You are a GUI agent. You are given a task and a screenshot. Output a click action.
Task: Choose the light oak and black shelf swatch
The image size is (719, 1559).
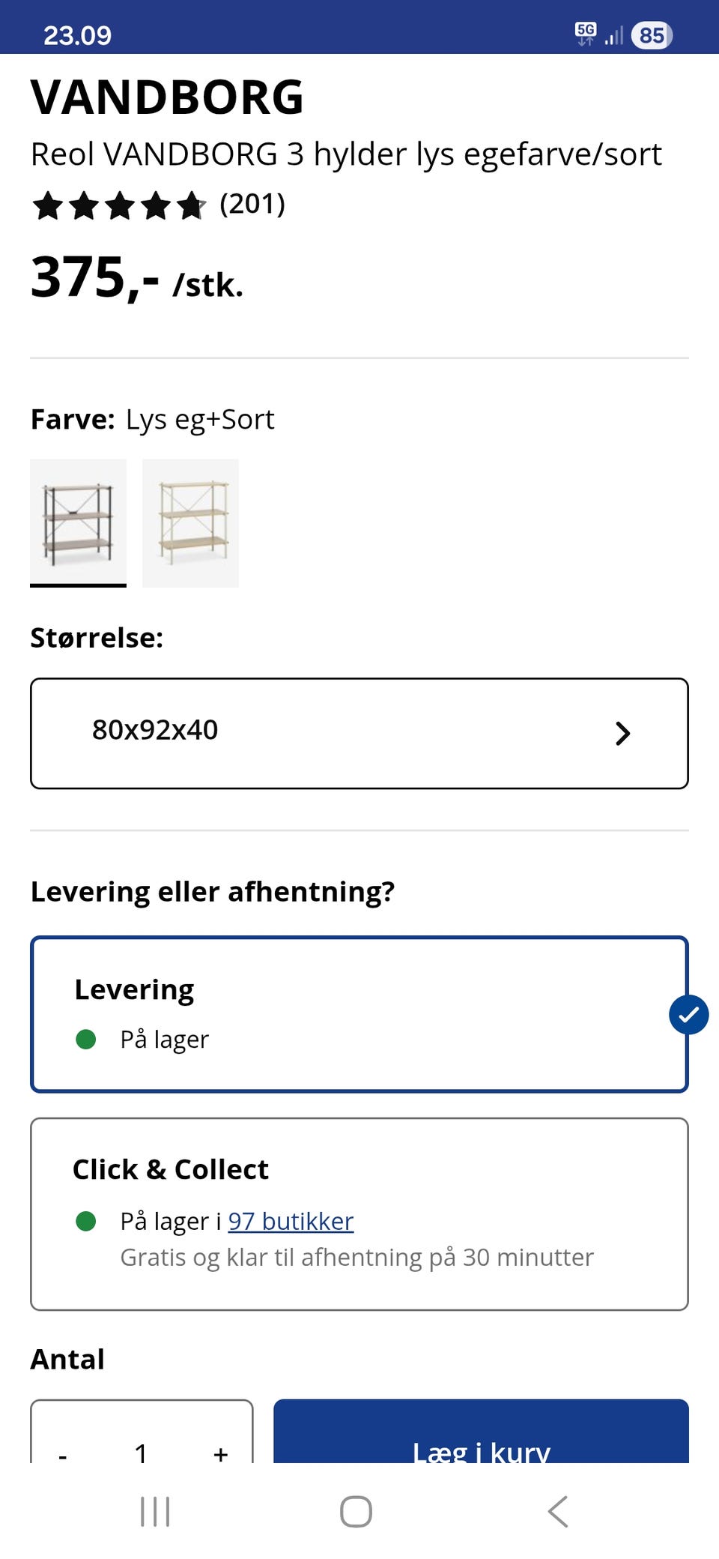(78, 522)
